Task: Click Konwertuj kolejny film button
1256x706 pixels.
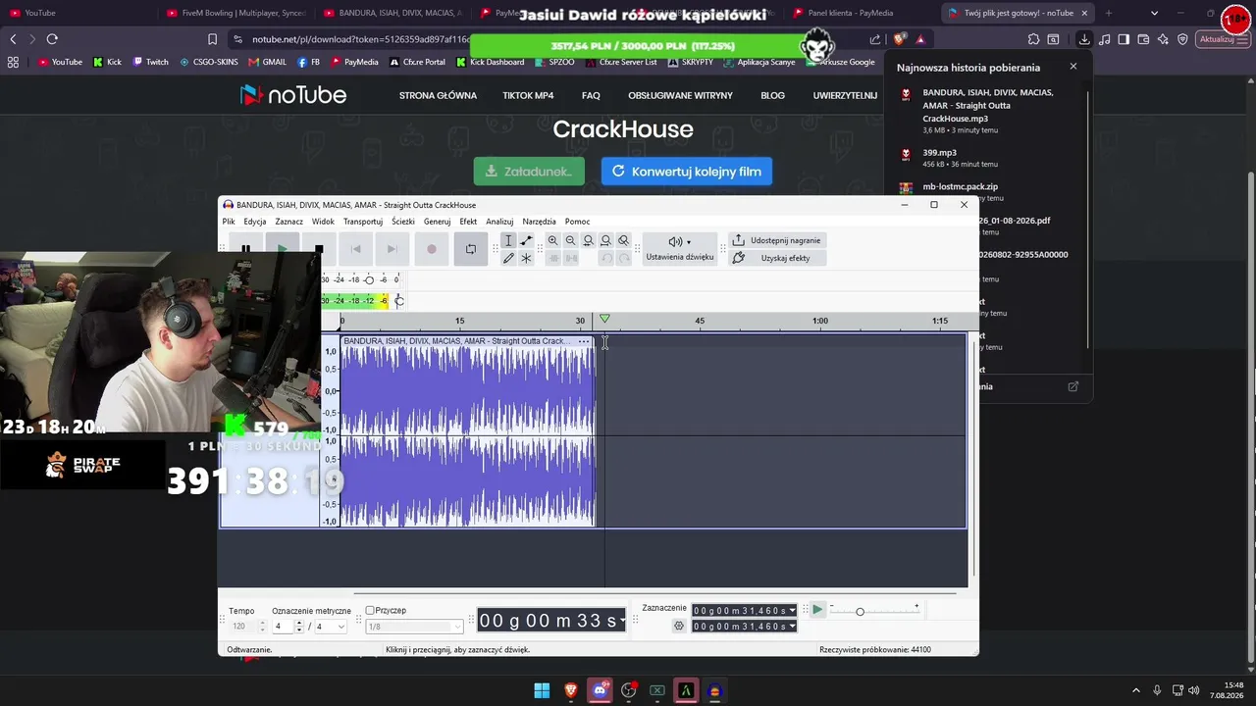Action: pyautogui.click(x=687, y=171)
